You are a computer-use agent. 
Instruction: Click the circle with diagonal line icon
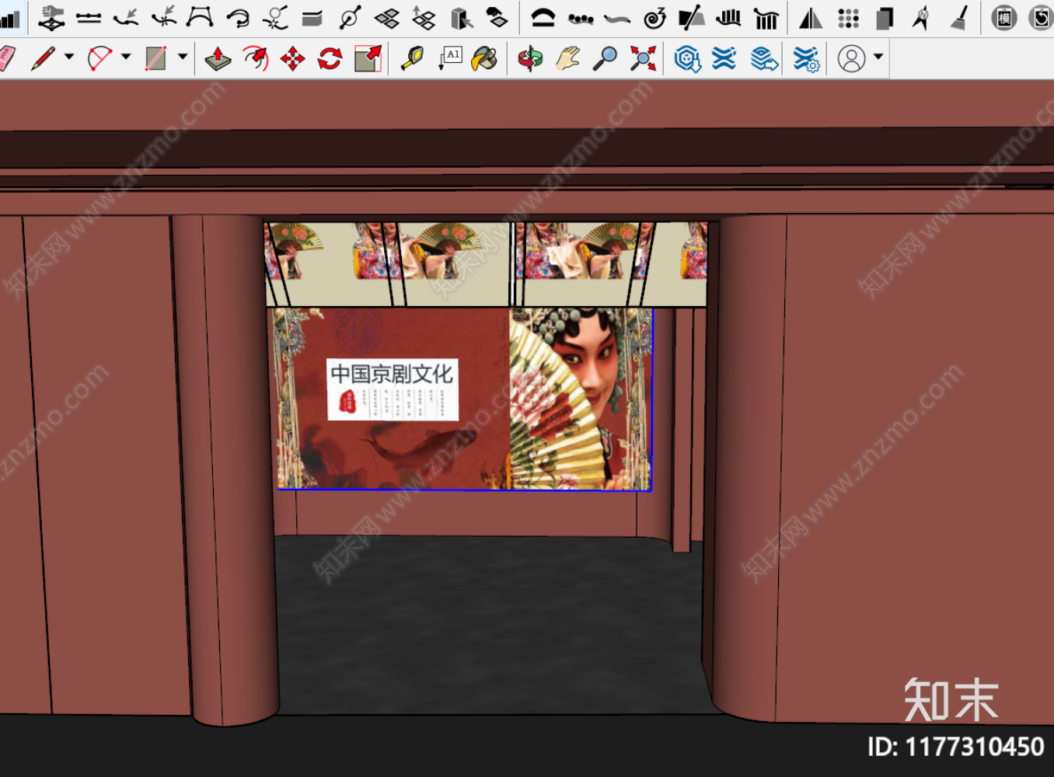(x=350, y=17)
